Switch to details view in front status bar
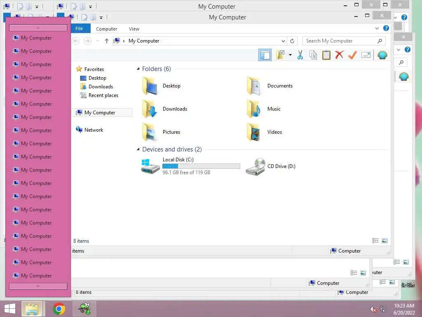422x317 pixels. pyautogui.click(x=375, y=241)
